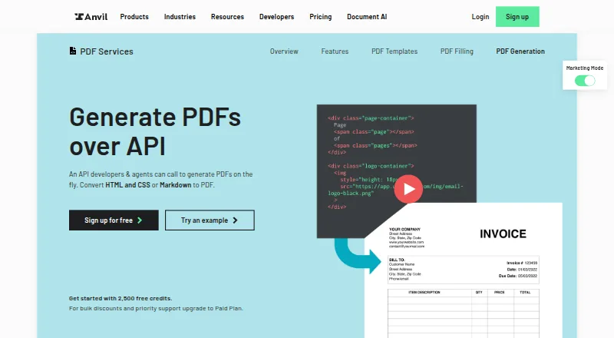Click the Try an example button
Image resolution: width=614 pixels, height=338 pixels.
click(x=210, y=220)
